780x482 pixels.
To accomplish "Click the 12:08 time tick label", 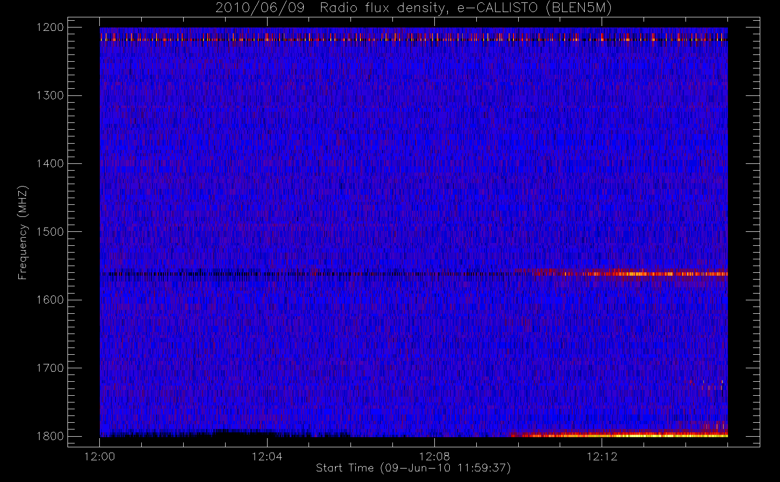I will (434, 456).
